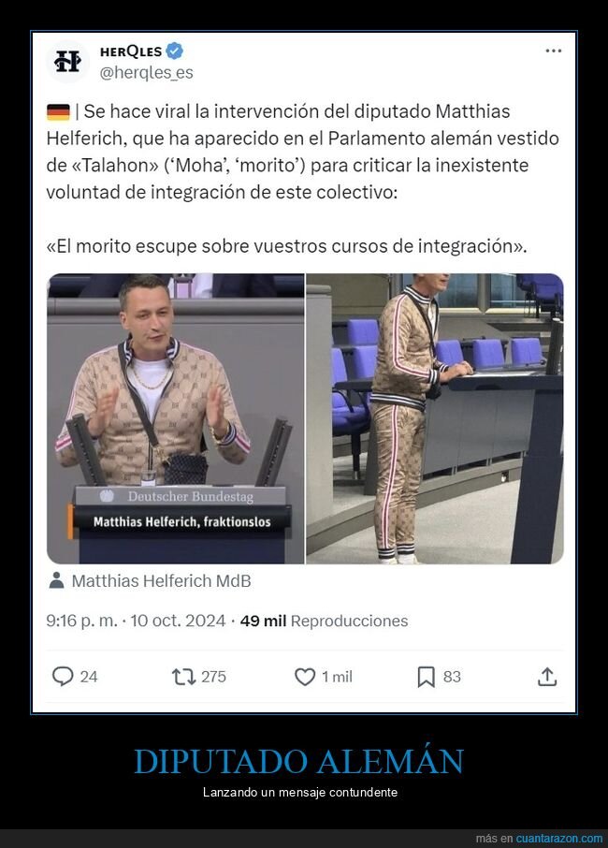
Task: Click the person tag icon below photos
Action: click(56, 580)
